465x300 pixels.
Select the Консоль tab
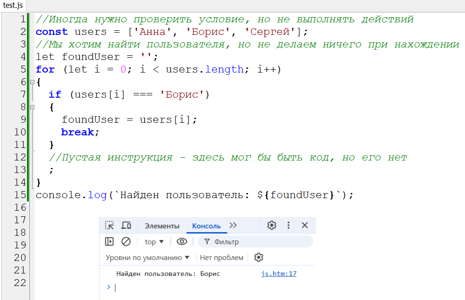(x=206, y=226)
